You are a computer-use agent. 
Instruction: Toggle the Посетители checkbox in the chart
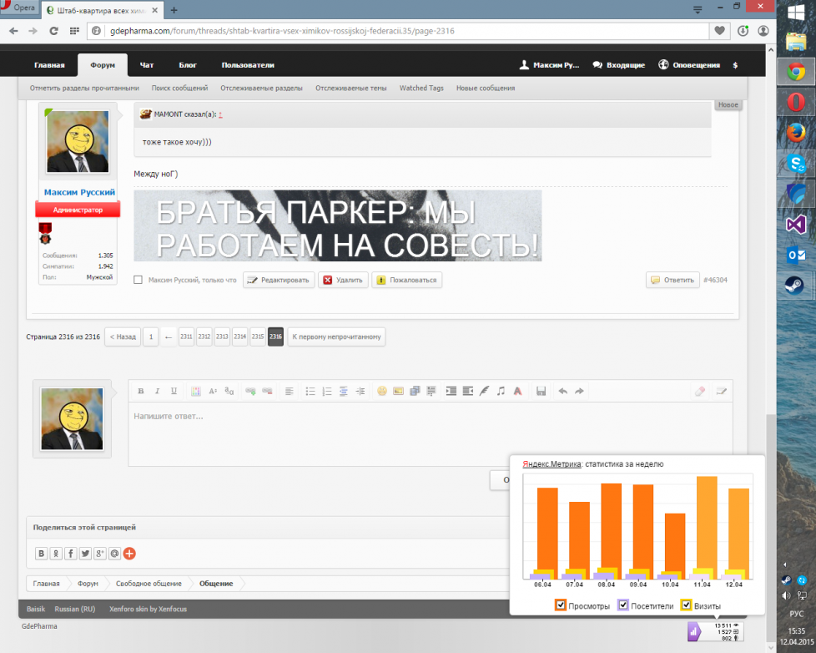click(x=623, y=605)
